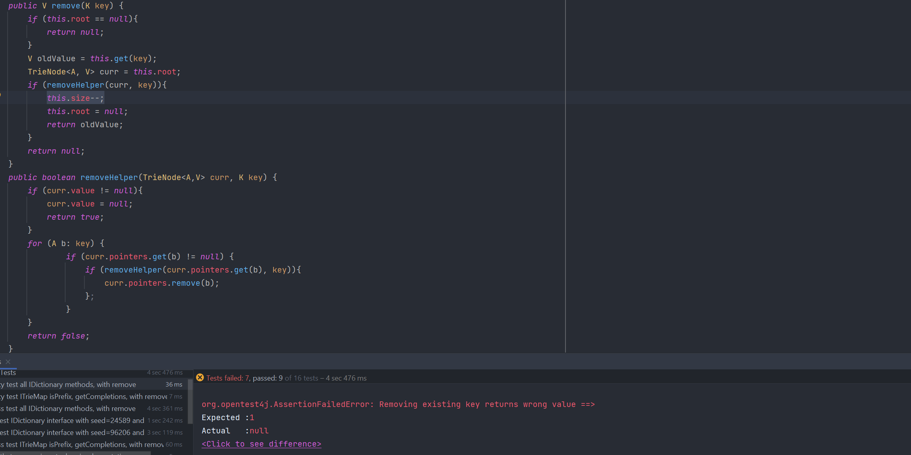
Task: Click the yellow intention bulb in gutter
Action: [0, 95]
